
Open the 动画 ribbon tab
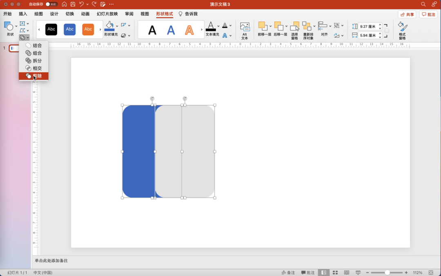[x=85, y=14]
